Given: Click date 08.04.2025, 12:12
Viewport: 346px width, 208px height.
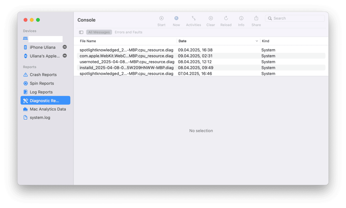Looking at the screenshot, I should tap(195, 62).
